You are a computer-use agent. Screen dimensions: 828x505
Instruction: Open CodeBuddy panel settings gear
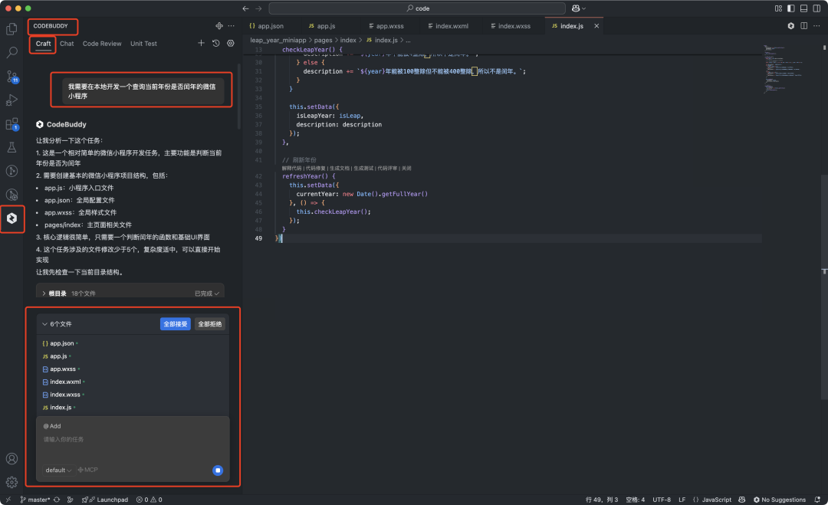[x=229, y=44]
